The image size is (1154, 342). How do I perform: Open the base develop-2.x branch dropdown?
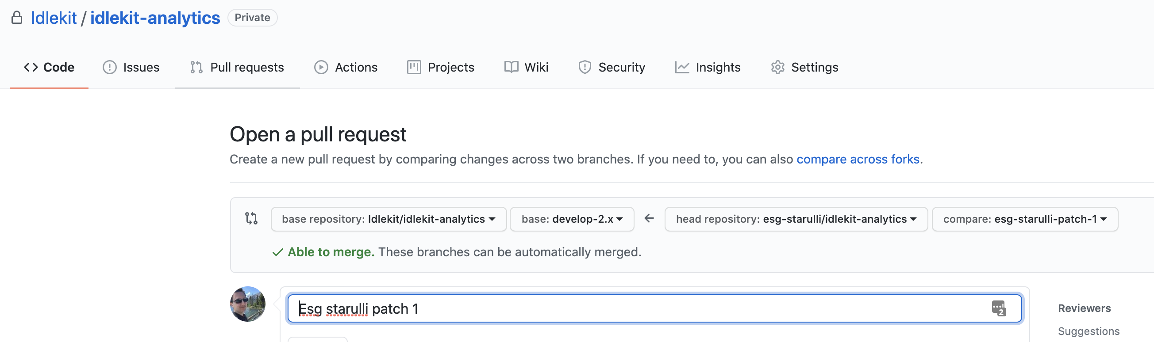tap(572, 219)
